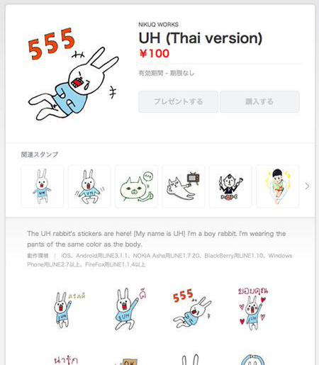The height and width of the screenshot is (365, 319).
Task: Preview the rabbit pointing up ดี sticker
Action: pyautogui.click(x=130, y=309)
